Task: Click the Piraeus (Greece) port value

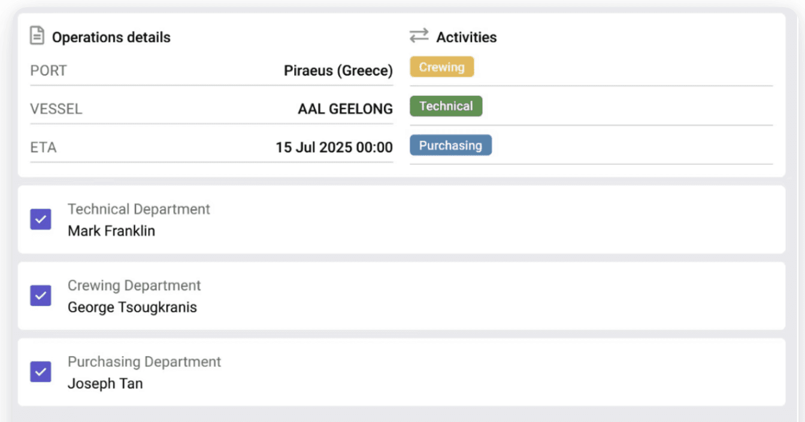Action: click(x=338, y=71)
